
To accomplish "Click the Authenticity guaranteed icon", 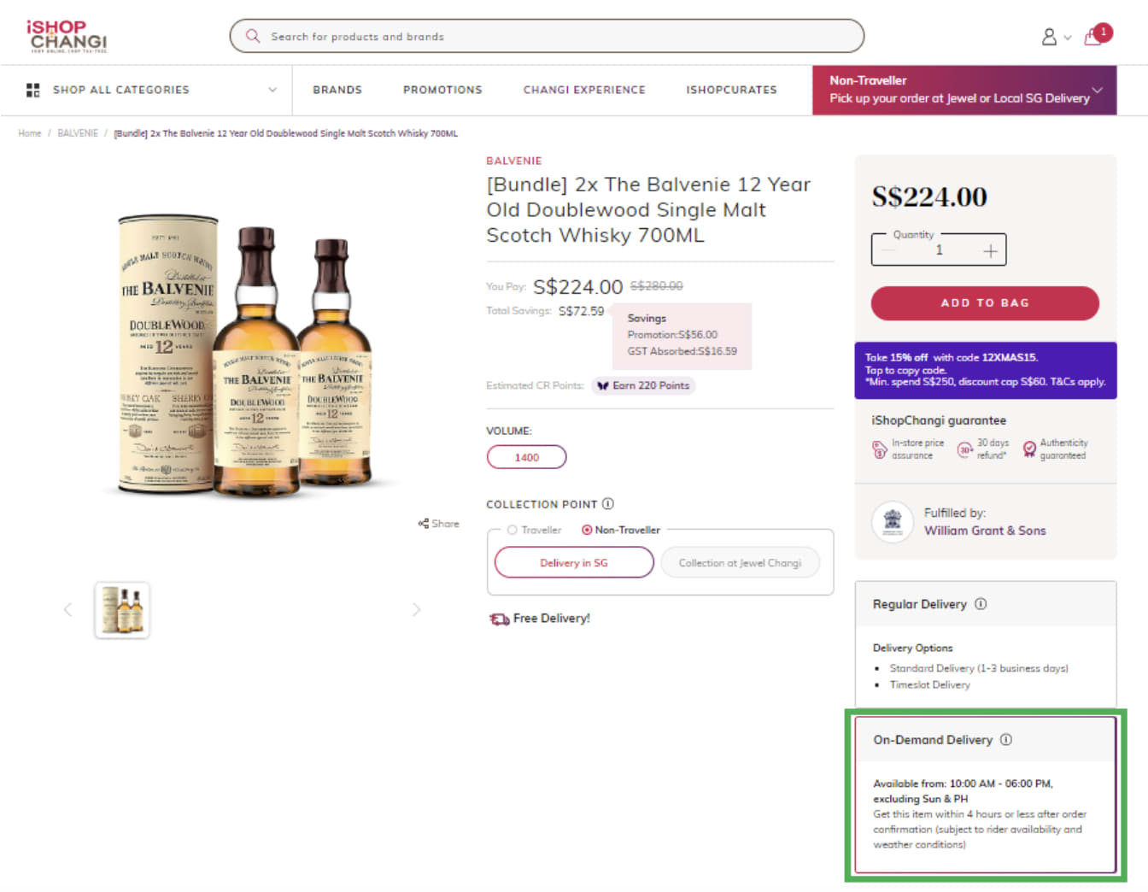I will coord(1029,449).
